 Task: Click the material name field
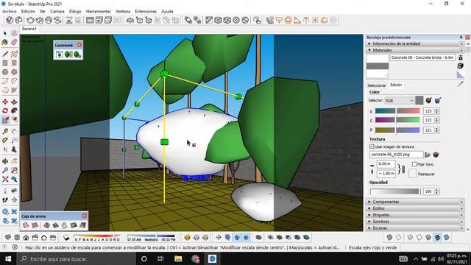(x=422, y=57)
